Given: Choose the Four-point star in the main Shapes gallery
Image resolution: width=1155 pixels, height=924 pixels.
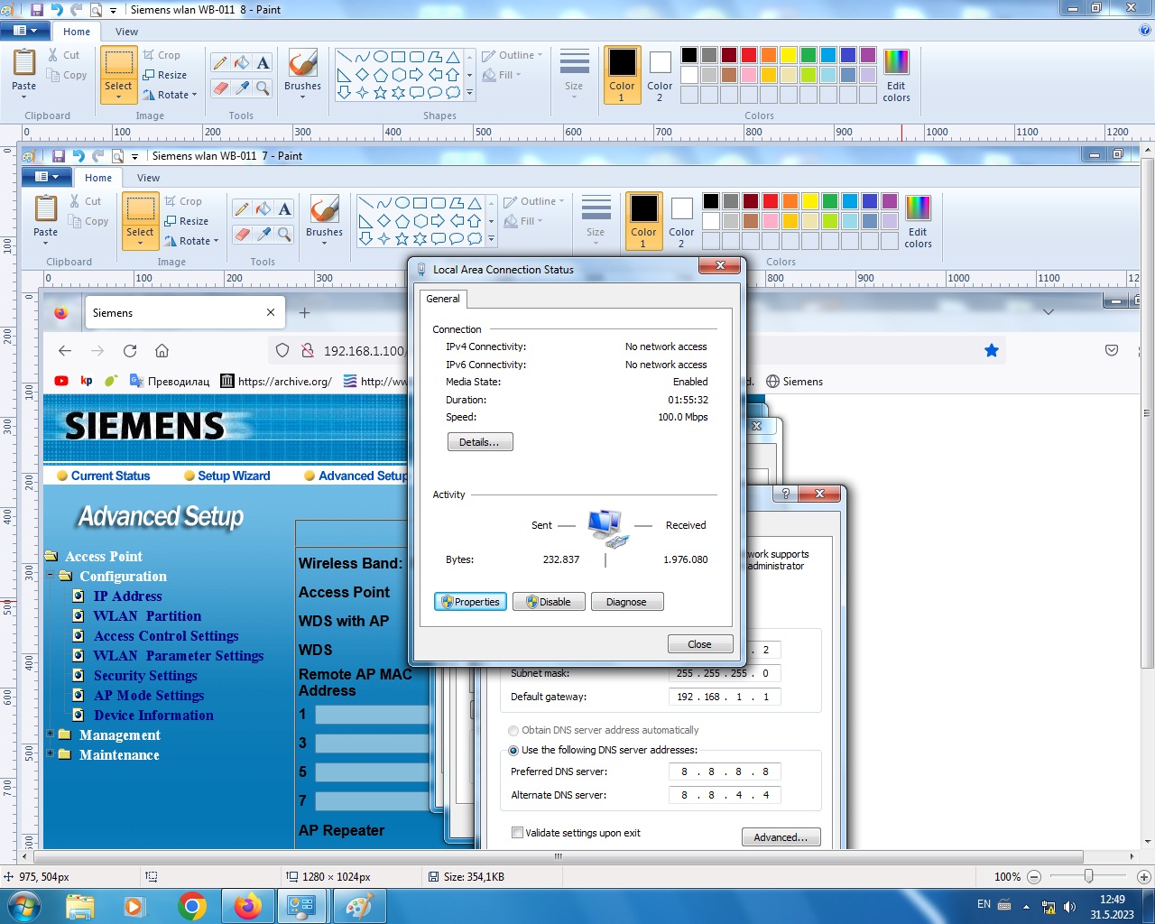Looking at the screenshot, I should [x=362, y=92].
